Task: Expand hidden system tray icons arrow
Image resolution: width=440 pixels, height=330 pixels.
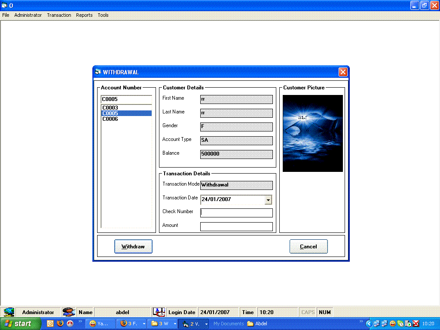Action: (x=368, y=324)
